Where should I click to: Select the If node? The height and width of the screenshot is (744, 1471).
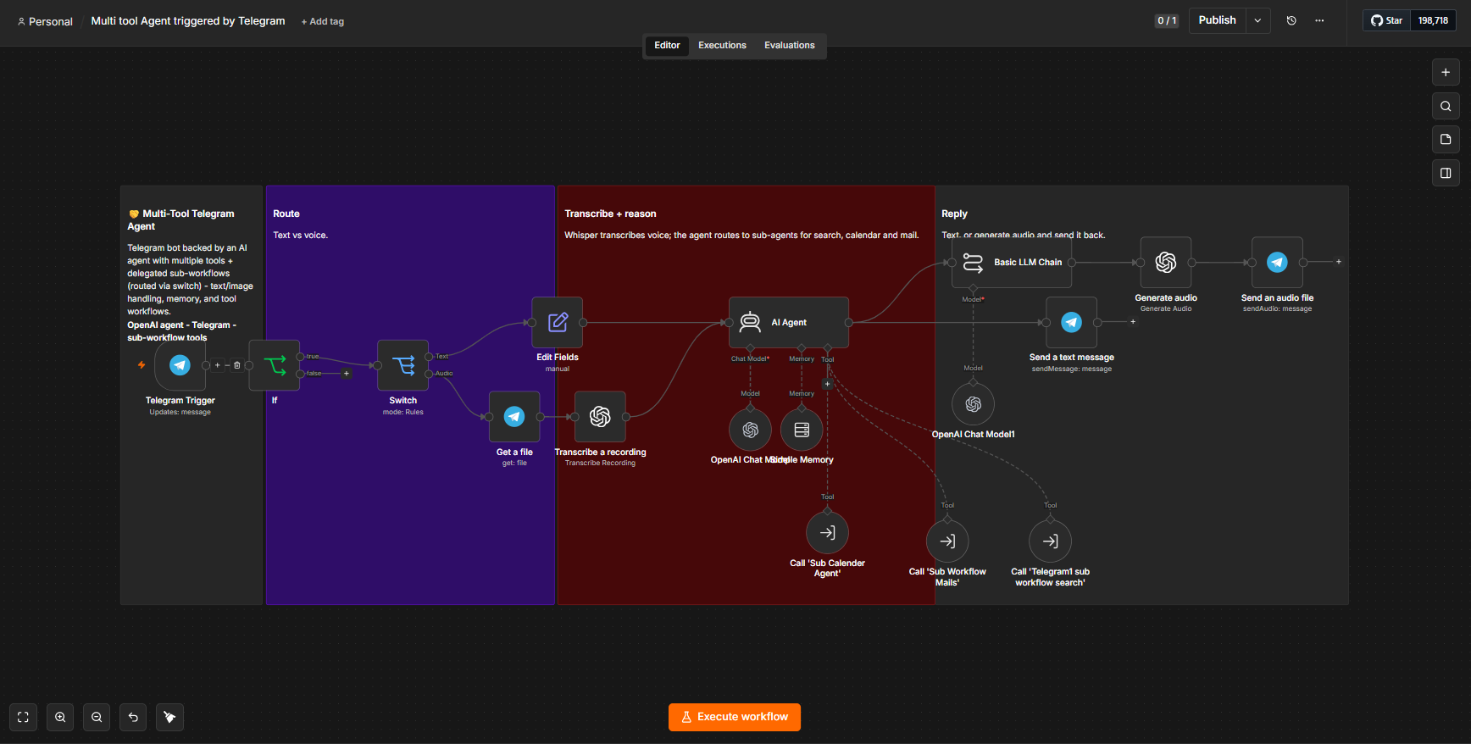coord(274,365)
